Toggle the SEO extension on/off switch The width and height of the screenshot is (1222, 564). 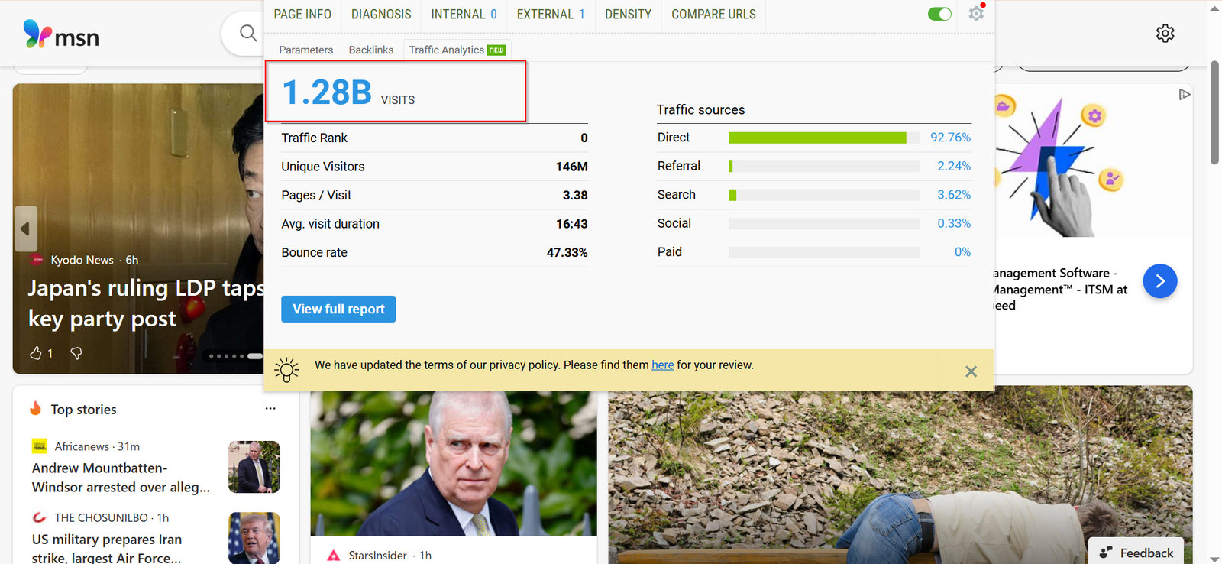pos(939,14)
